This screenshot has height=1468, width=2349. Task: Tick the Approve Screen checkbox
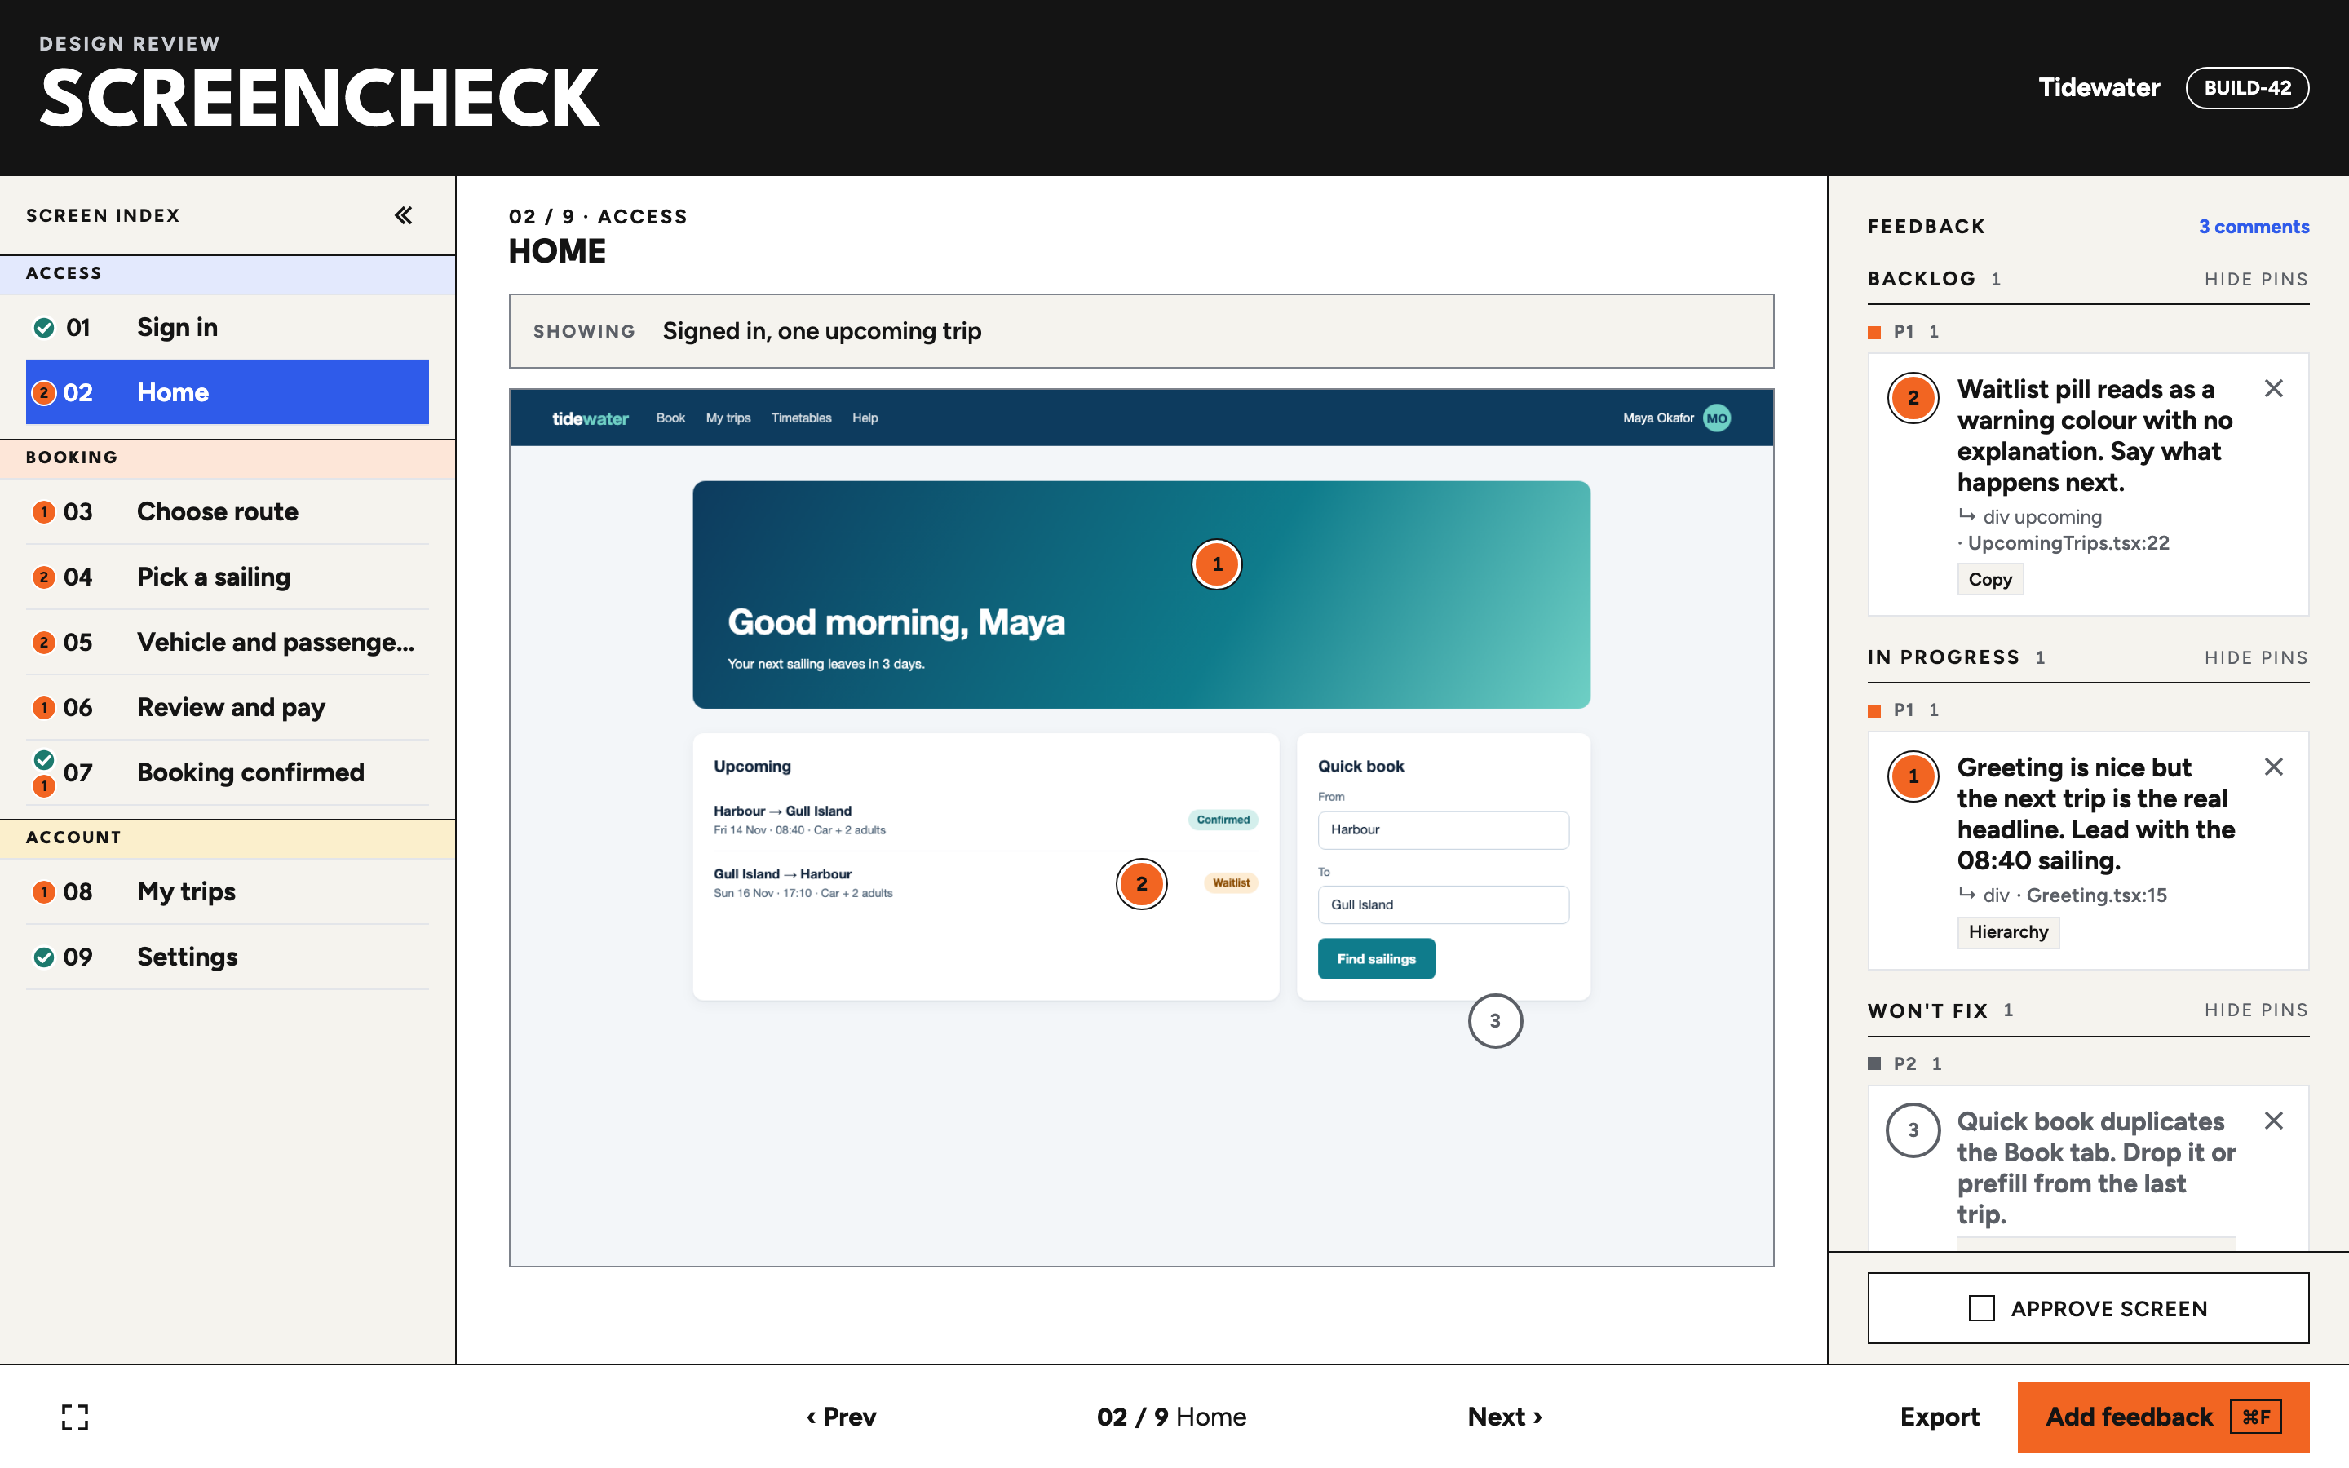coord(1981,1308)
